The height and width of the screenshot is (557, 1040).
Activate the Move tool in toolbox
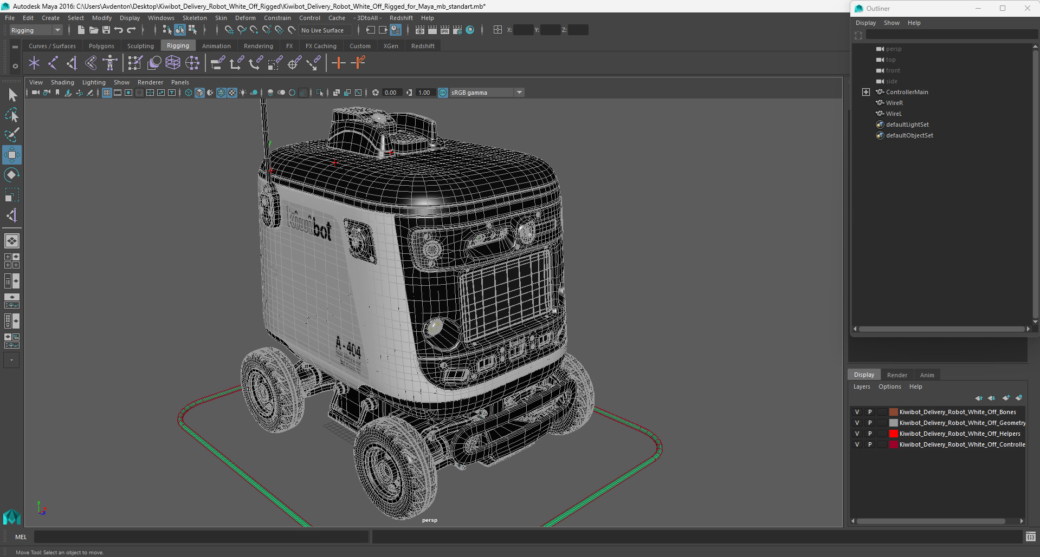(12, 155)
